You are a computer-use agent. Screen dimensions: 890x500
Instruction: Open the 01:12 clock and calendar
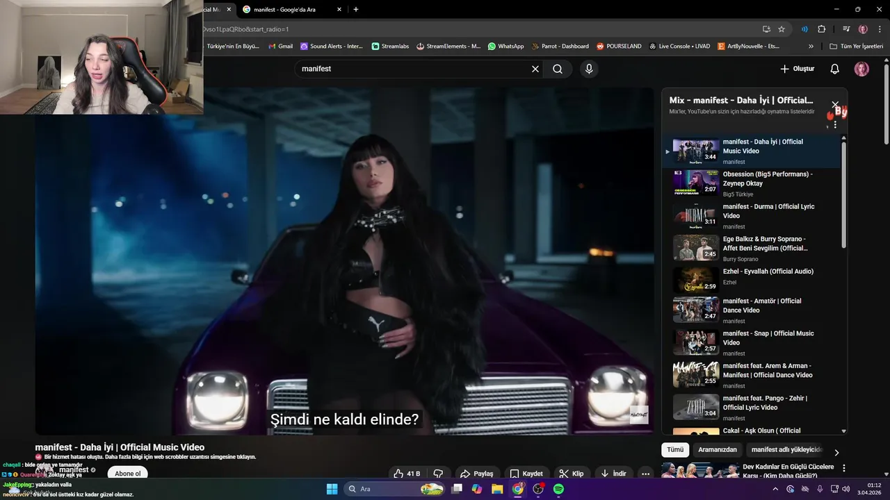click(x=869, y=489)
